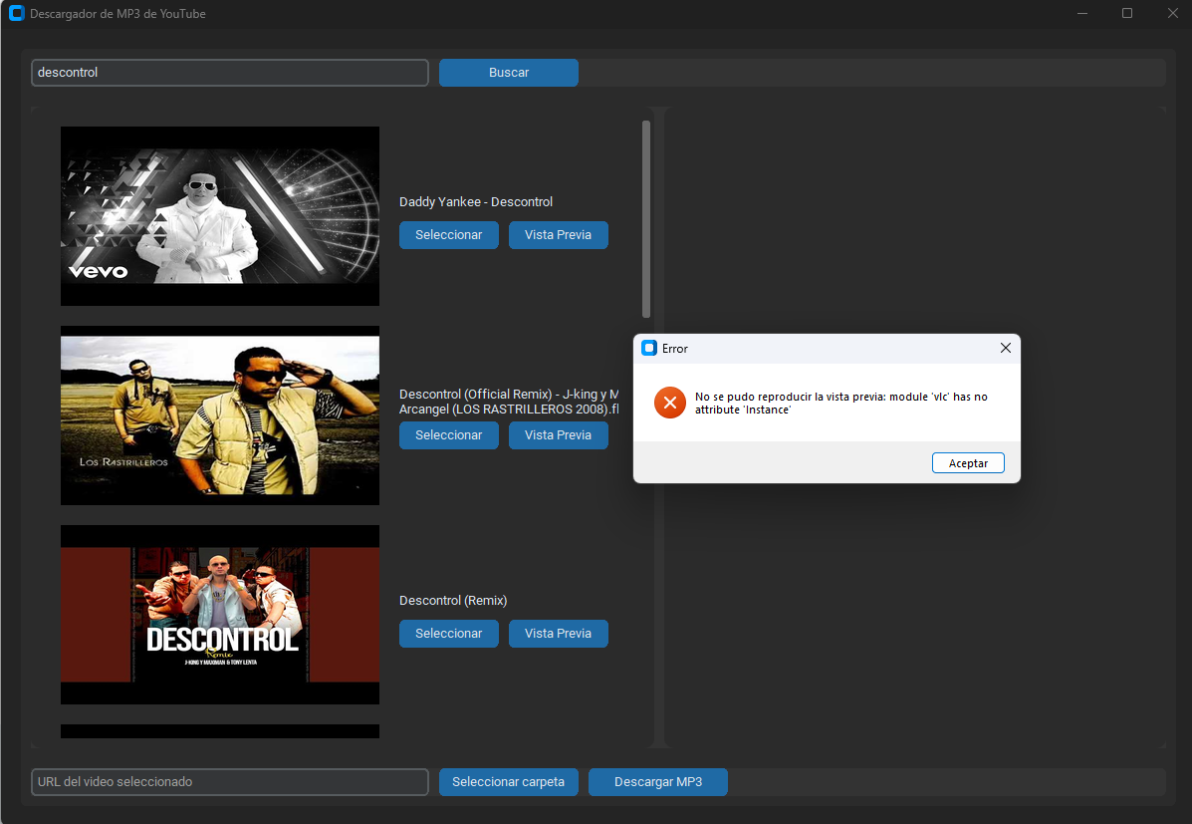Maximize the Descargador de MP3 window
Image resolution: width=1192 pixels, height=824 pixels.
coord(1127,14)
